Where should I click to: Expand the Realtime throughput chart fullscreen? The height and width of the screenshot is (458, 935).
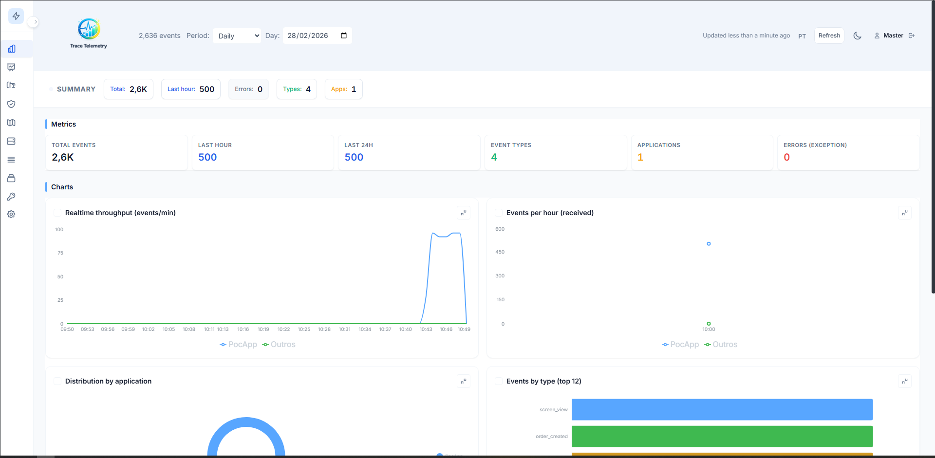click(464, 213)
